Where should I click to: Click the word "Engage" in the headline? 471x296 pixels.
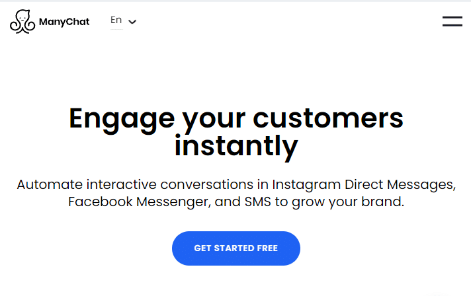122,120
